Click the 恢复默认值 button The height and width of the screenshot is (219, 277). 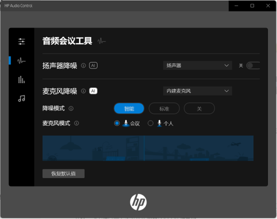pyautogui.click(x=63, y=174)
